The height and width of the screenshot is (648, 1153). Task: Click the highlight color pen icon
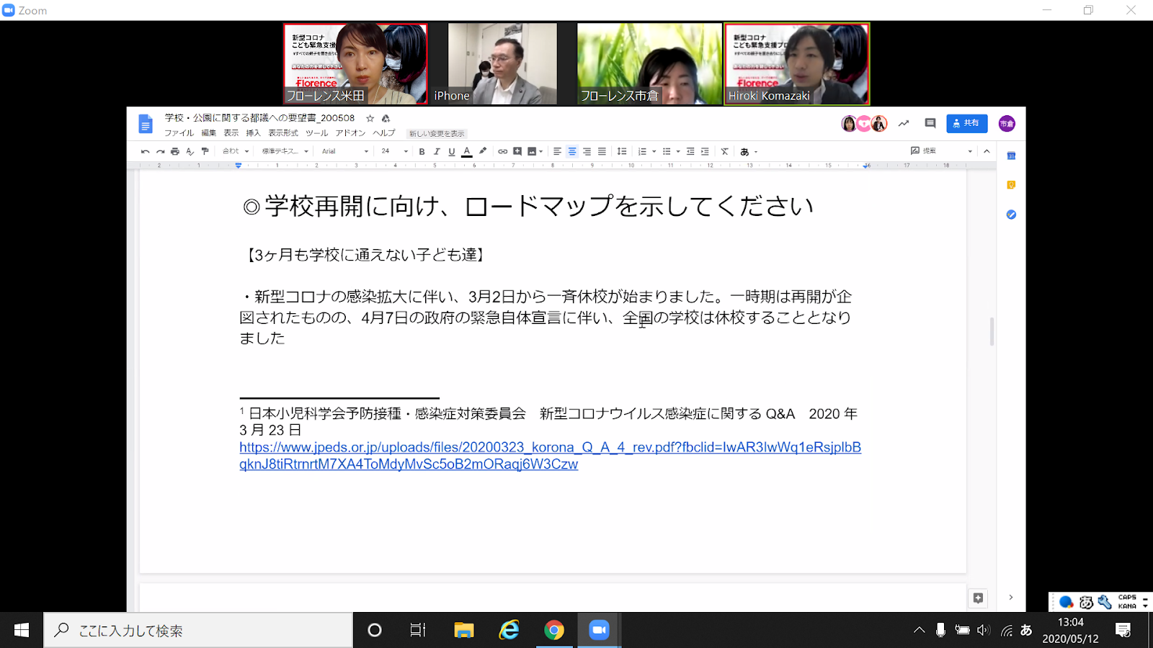(x=483, y=151)
